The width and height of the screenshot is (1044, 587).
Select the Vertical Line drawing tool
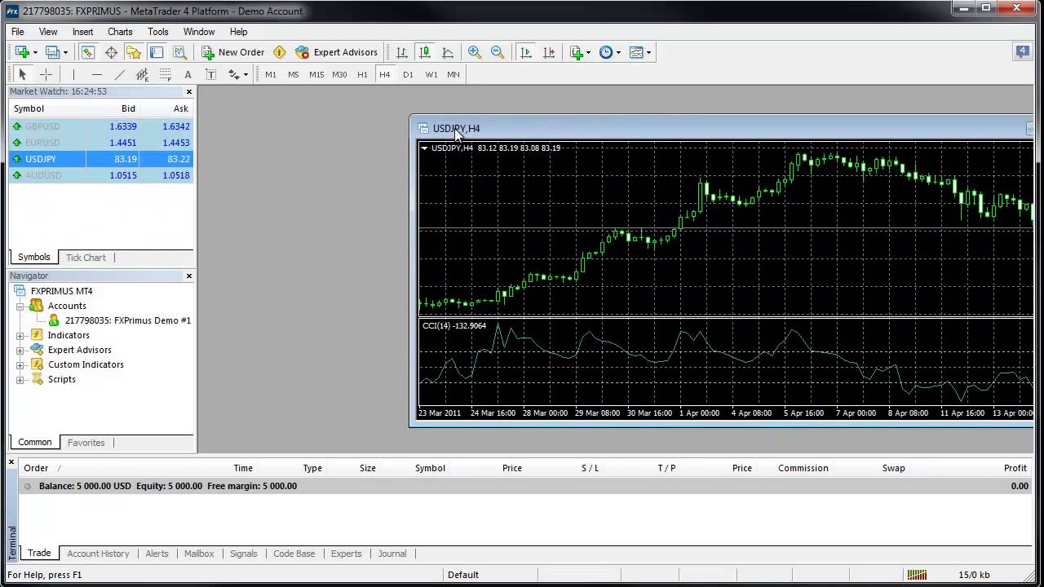[73, 74]
